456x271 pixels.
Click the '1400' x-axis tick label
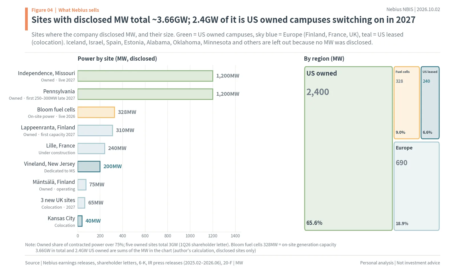[235, 236]
